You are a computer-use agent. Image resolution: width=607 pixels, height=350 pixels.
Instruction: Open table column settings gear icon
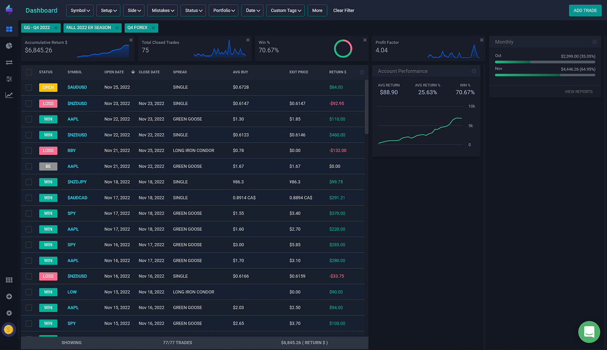point(361,72)
